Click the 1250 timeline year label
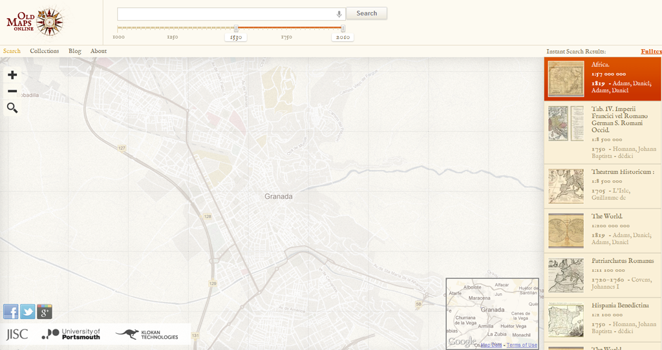 (172, 37)
